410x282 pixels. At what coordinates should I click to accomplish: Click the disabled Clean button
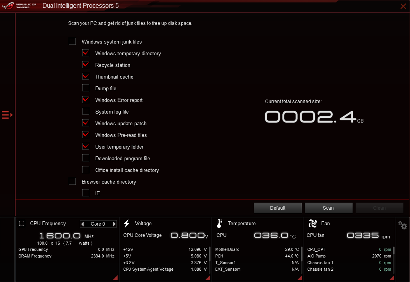tap(379, 208)
